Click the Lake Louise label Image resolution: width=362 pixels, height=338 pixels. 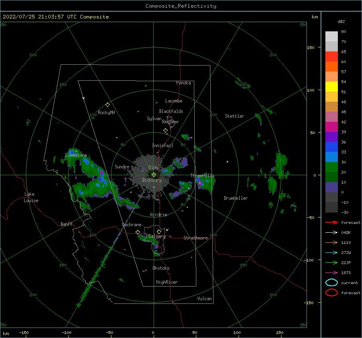[x=31, y=197]
